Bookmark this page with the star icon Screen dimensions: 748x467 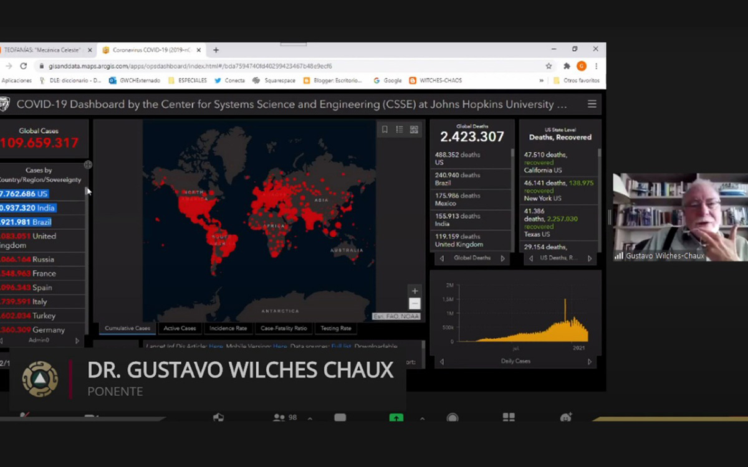coord(549,66)
